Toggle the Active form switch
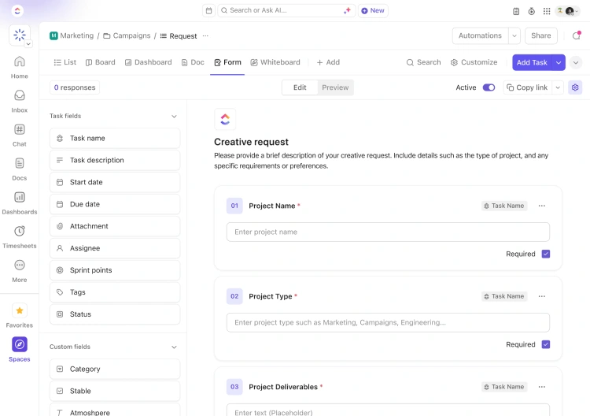The height and width of the screenshot is (416, 590). pyautogui.click(x=489, y=87)
